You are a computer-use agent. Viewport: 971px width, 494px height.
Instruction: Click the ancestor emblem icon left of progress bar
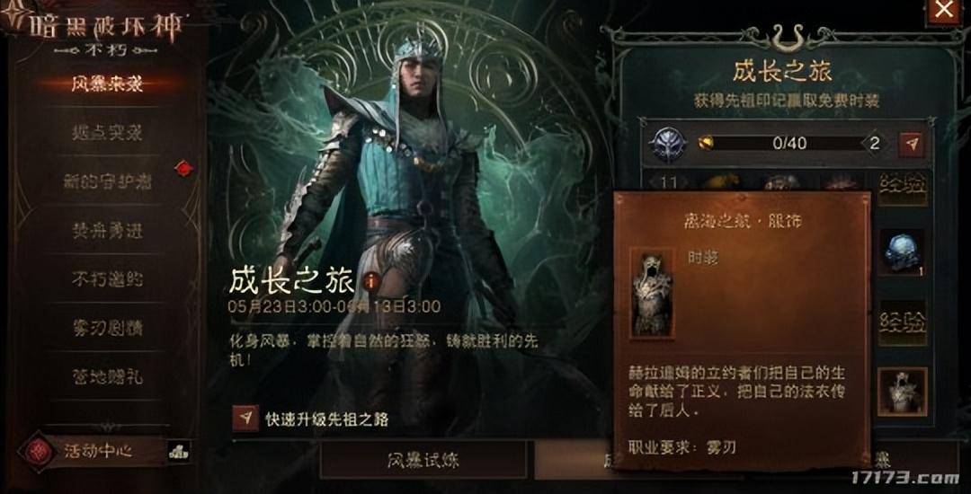click(x=668, y=145)
